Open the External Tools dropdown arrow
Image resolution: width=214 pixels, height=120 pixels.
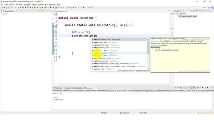coord(35,8)
